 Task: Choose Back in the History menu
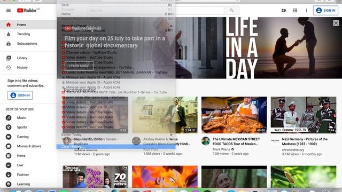pyautogui.click(x=116, y=5)
